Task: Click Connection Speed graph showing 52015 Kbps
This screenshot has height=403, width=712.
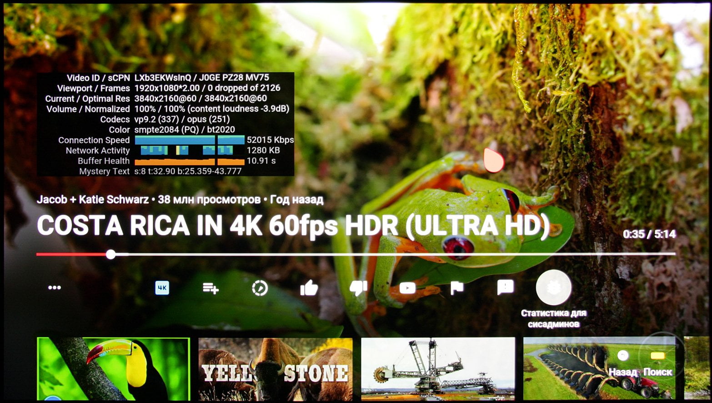Action: [190, 140]
